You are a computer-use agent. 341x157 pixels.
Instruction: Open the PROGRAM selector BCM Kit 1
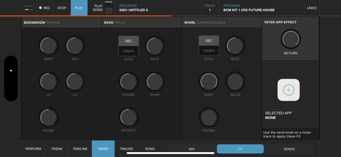(262, 8)
